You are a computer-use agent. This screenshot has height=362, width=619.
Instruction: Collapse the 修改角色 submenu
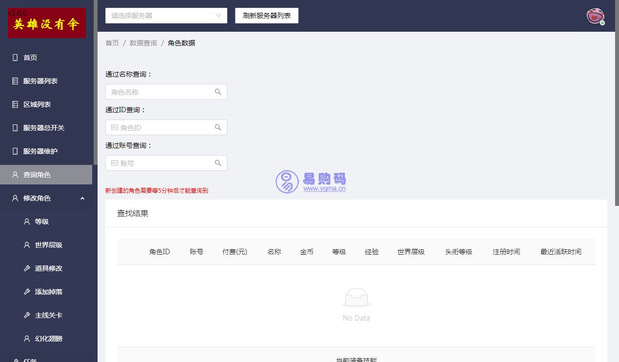[82, 198]
